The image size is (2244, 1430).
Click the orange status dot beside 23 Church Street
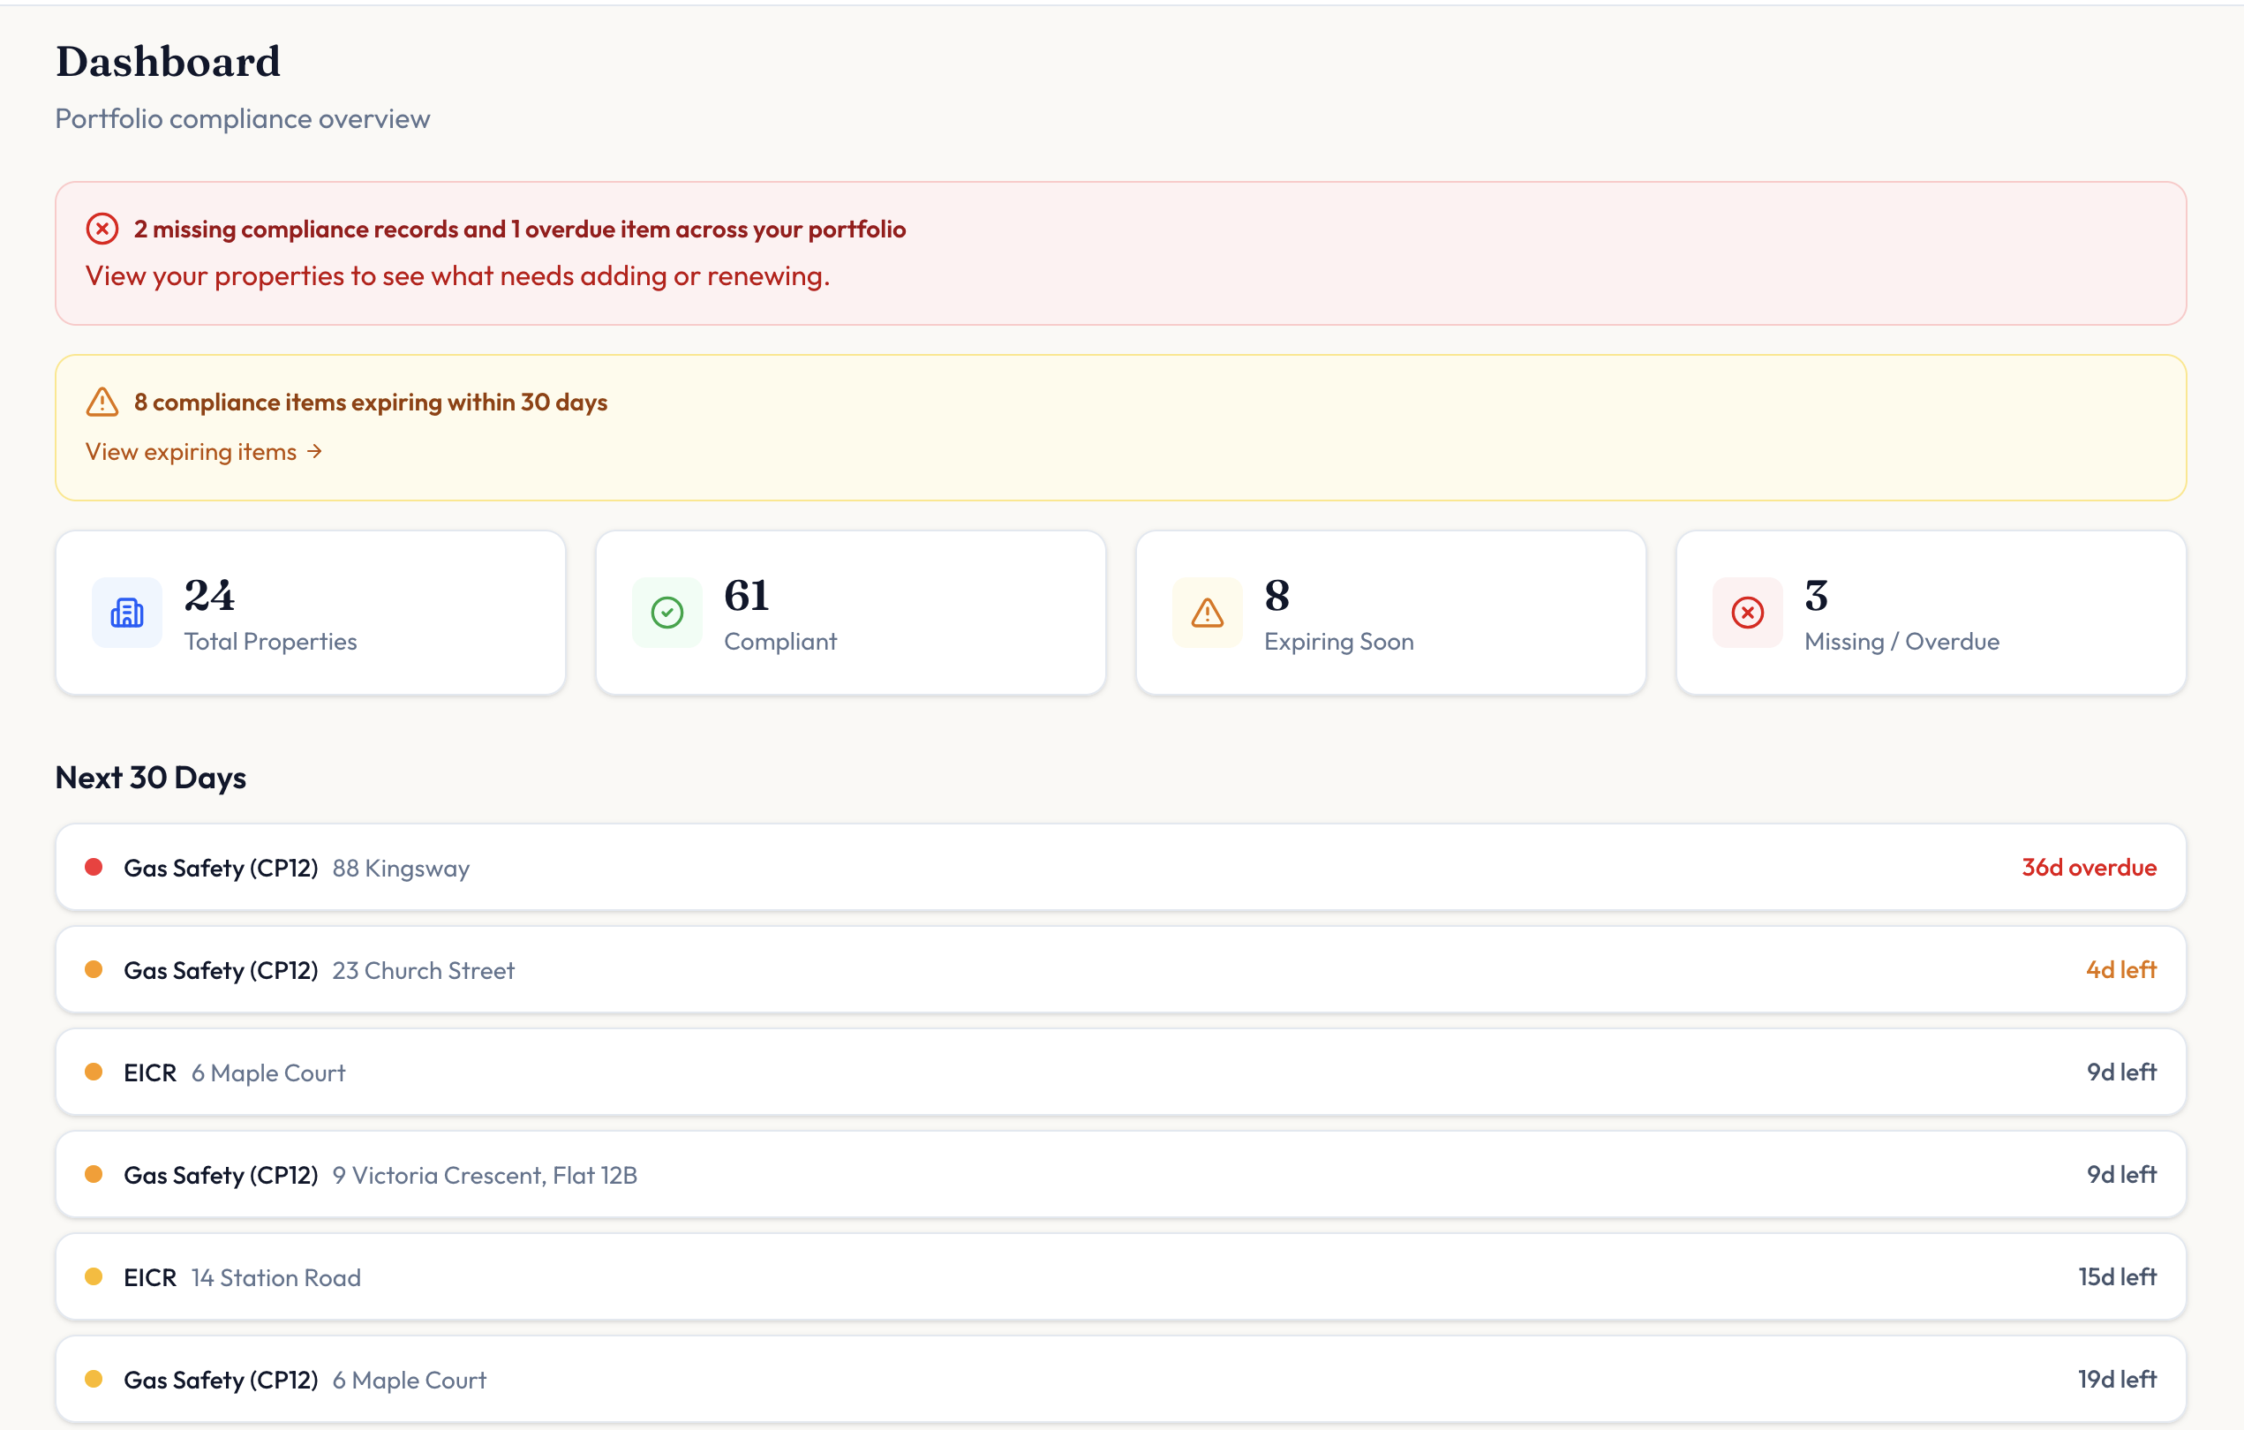[x=94, y=970]
